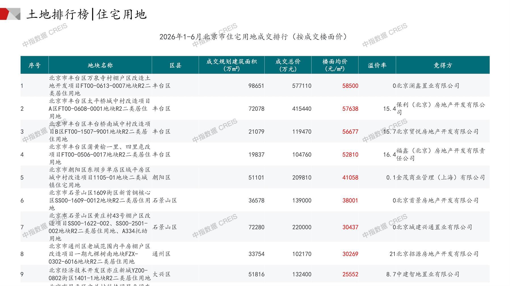Select the 黄庄村43号棚户区改造 plot name

click(100, 227)
